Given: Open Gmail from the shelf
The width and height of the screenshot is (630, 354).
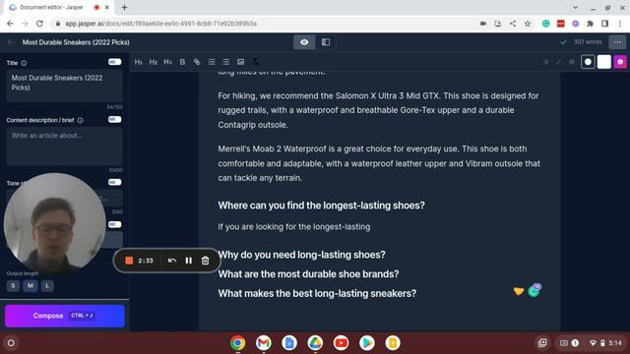Looking at the screenshot, I should [264, 343].
